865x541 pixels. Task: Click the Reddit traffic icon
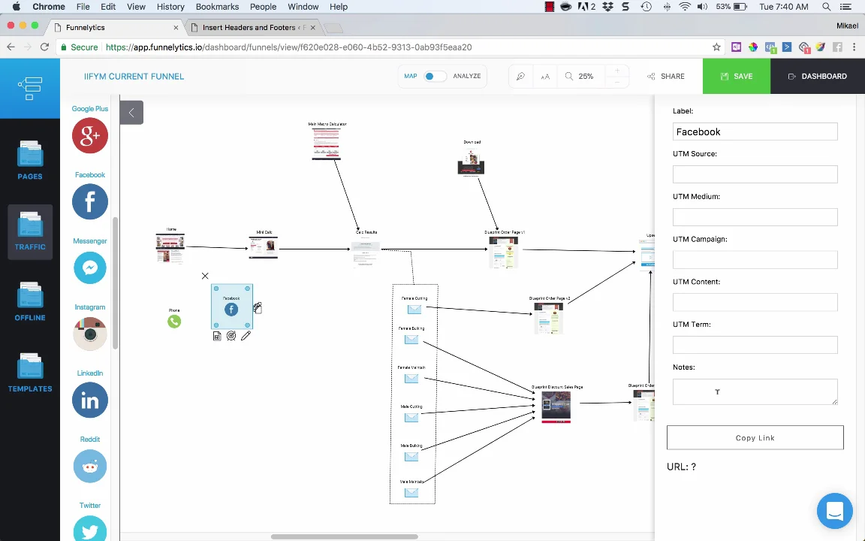click(x=90, y=466)
